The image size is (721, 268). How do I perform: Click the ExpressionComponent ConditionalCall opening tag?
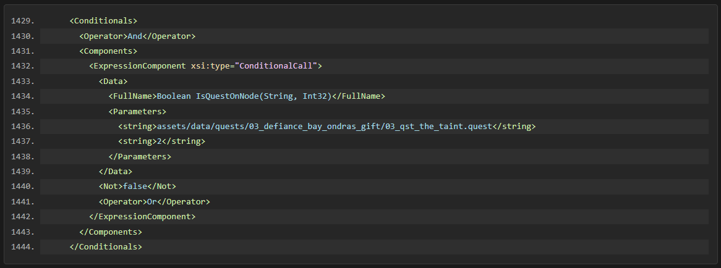(x=205, y=66)
